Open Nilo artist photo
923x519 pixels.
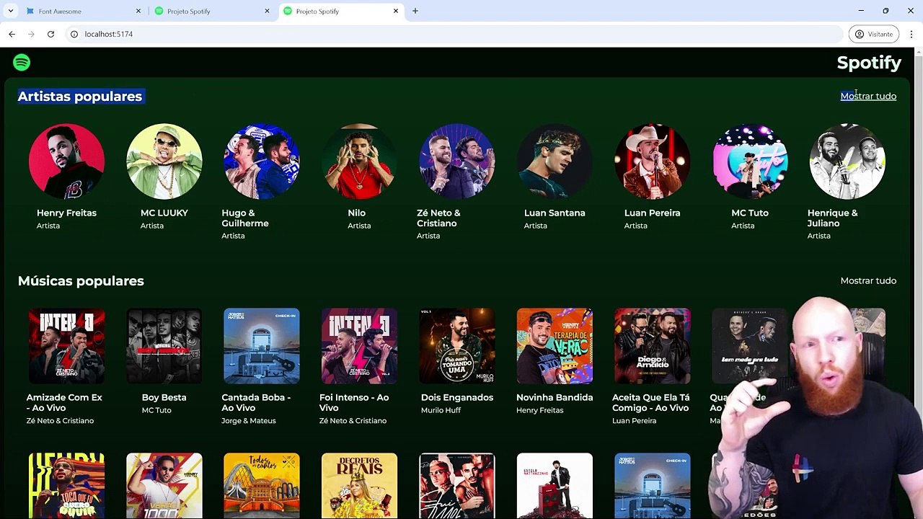(359, 161)
